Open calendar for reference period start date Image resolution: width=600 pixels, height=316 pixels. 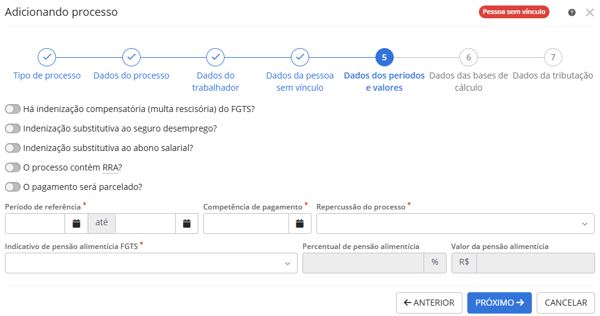77,223
